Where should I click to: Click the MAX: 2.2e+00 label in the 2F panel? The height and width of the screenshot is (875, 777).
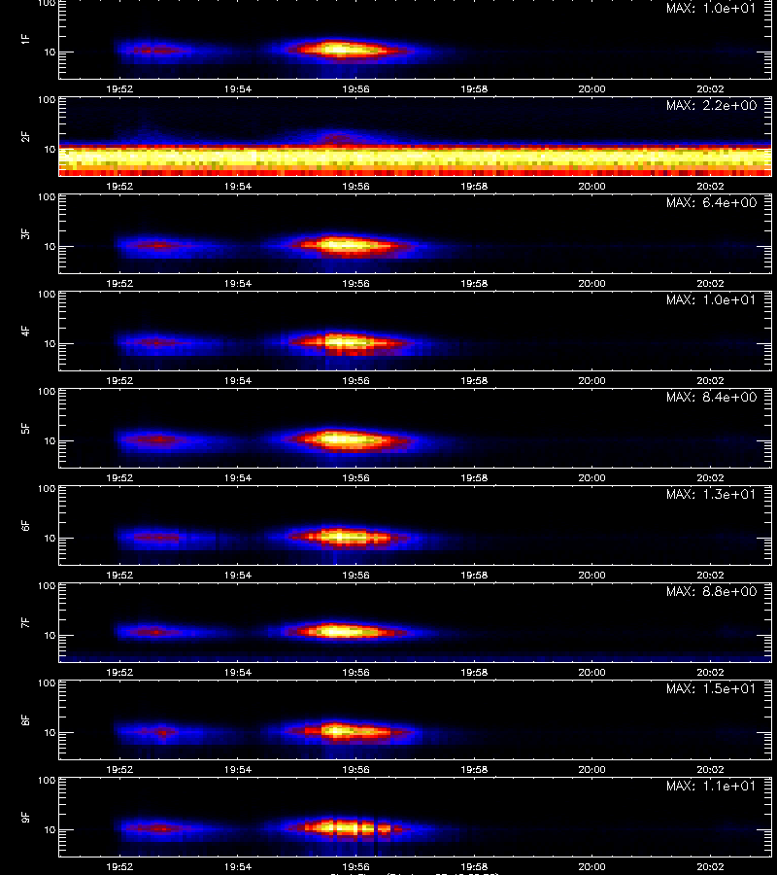(x=711, y=105)
